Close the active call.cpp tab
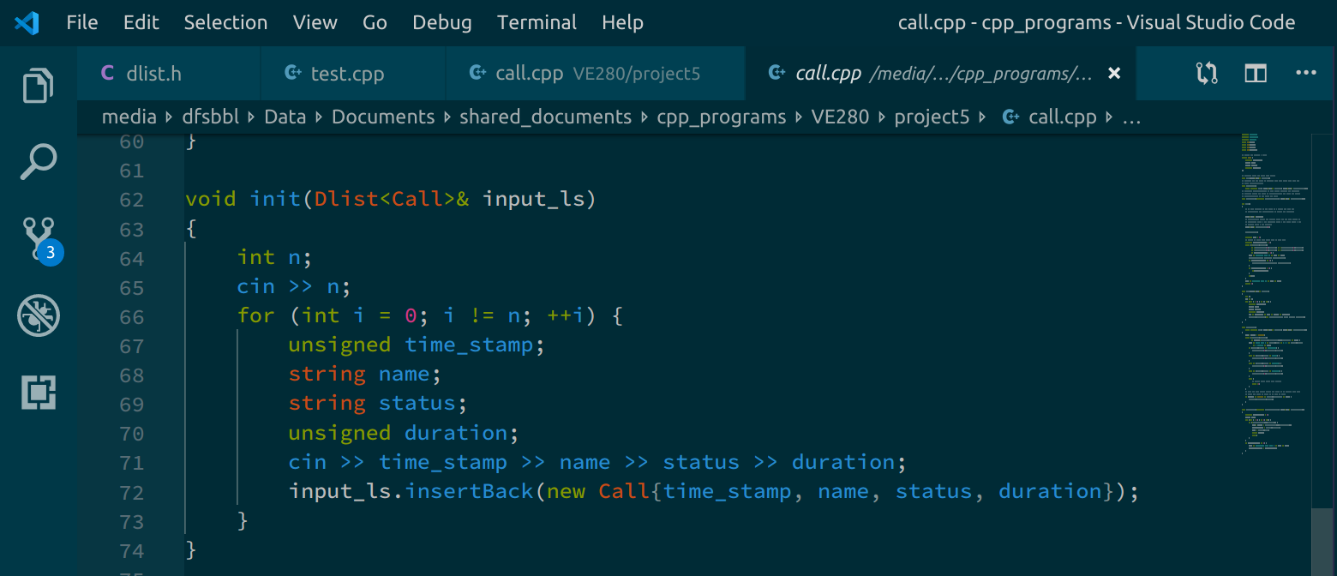The image size is (1337, 576). tap(1113, 73)
